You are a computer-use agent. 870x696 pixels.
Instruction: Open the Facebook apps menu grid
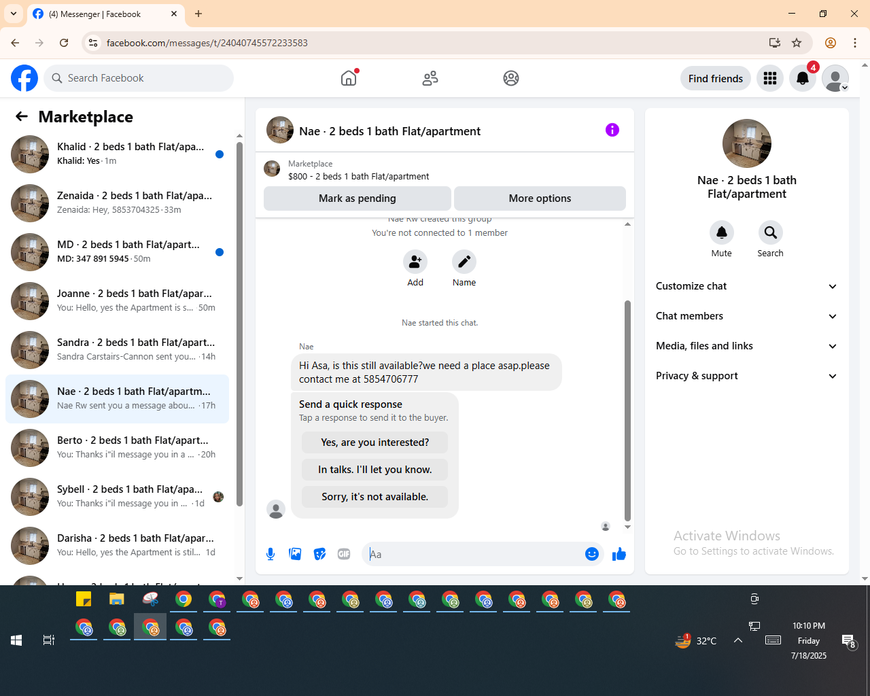tap(770, 78)
